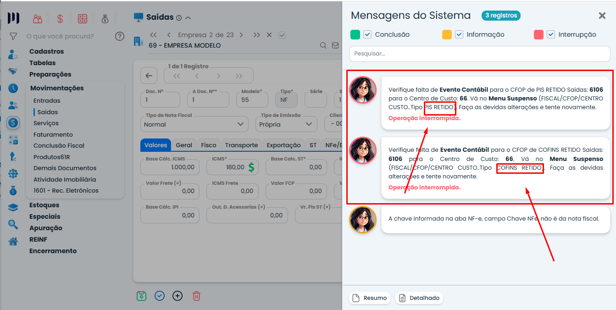Save record with green floppy disk icon
This screenshot has height=310, width=616.
click(x=141, y=296)
